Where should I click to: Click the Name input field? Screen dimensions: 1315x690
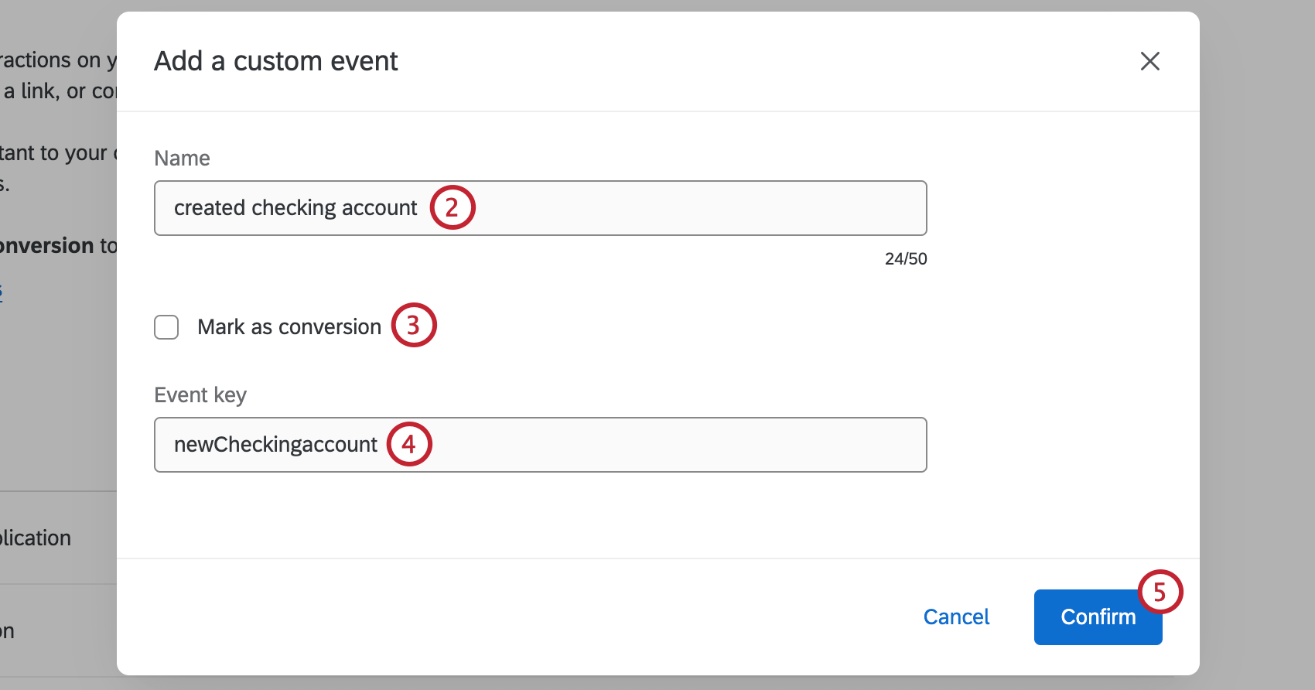541,208
